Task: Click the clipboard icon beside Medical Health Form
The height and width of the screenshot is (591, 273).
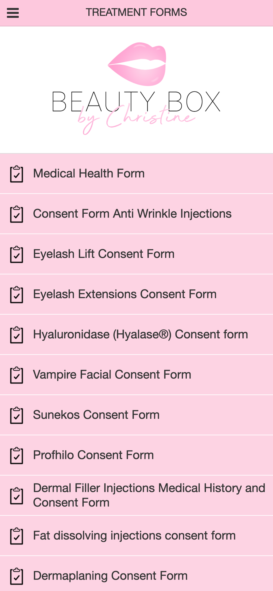Action: coord(17,174)
